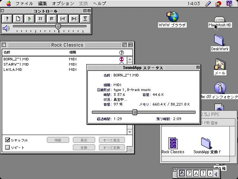This screenshot has width=238, height=179.
Task: Click the green Play button
Action: [29, 19]
